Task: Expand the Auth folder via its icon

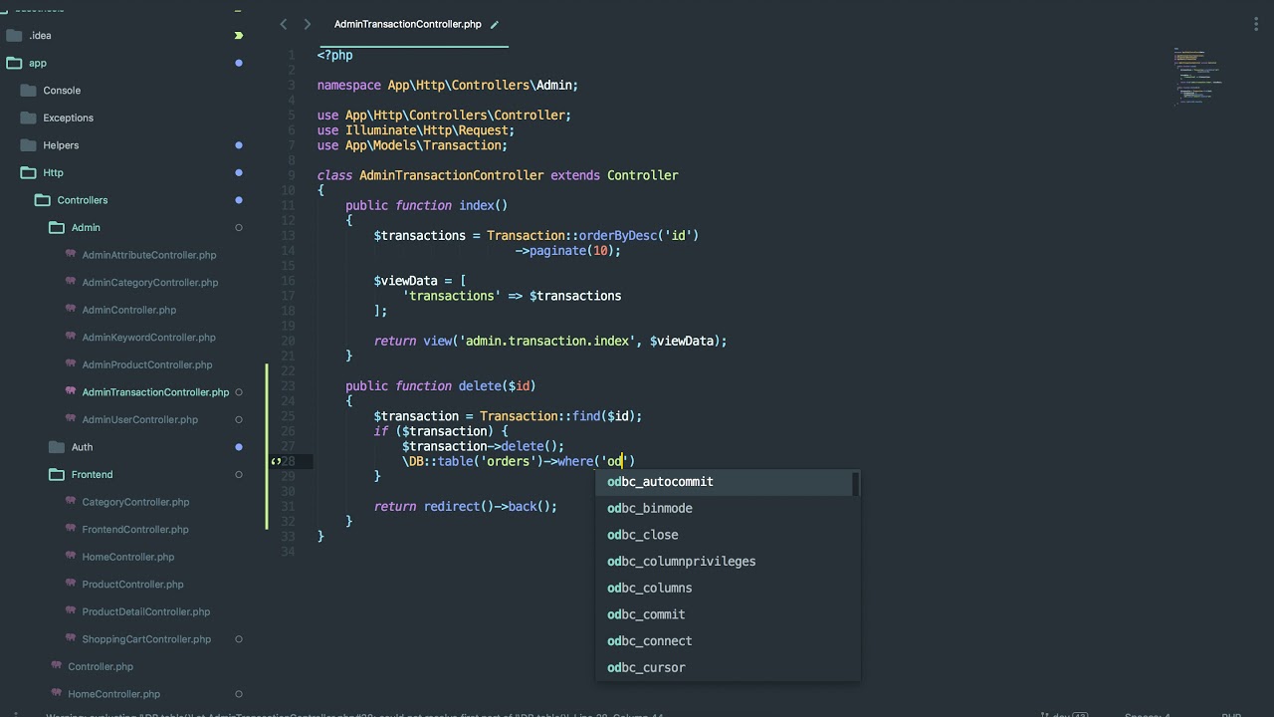Action: click(x=56, y=447)
